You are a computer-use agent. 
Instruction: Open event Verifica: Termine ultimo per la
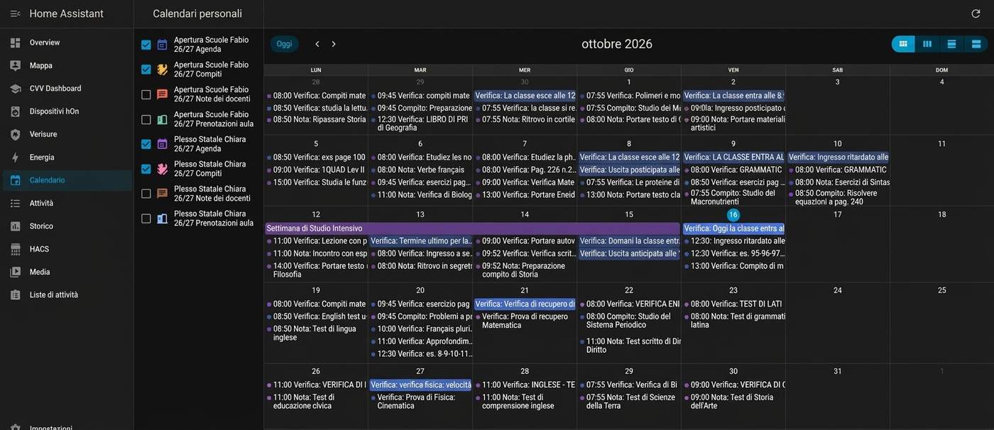420,241
